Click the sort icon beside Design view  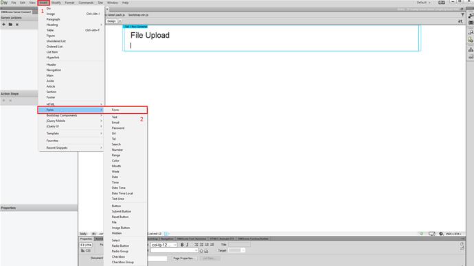[x=460, y=21]
